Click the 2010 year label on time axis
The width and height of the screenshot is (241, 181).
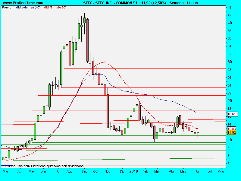pos(133,171)
